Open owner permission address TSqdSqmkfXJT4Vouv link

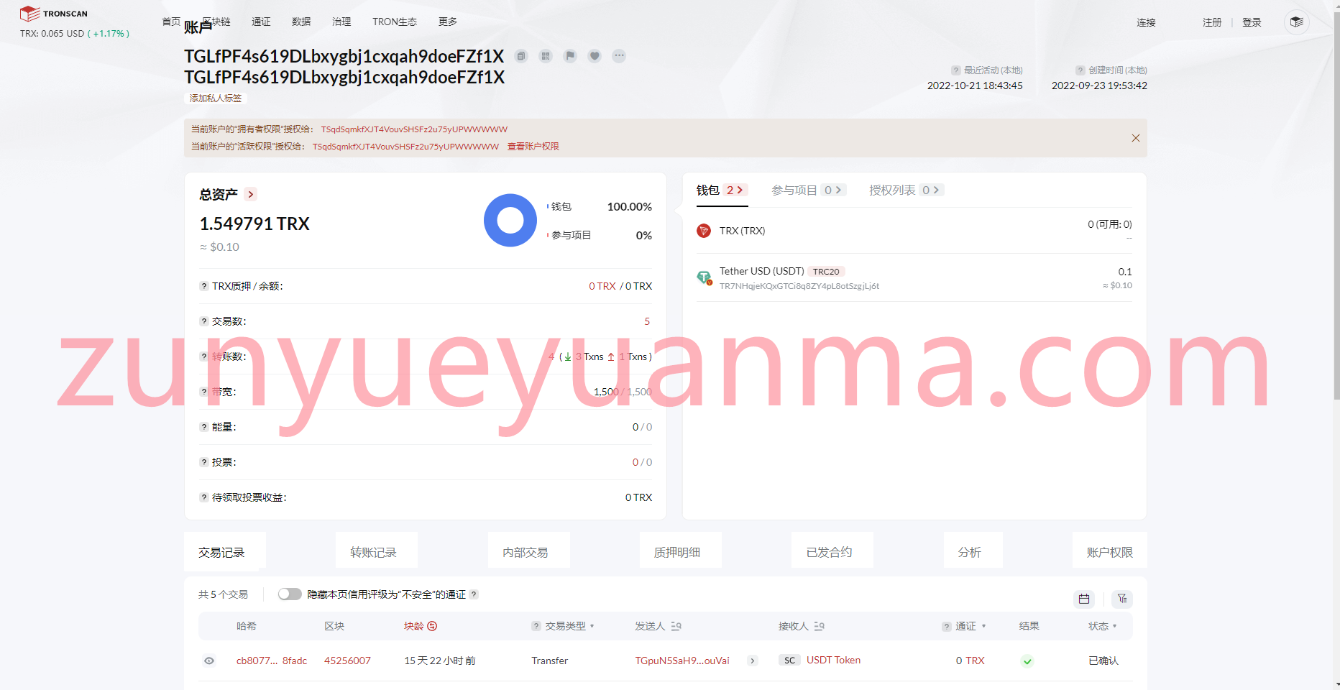[414, 129]
